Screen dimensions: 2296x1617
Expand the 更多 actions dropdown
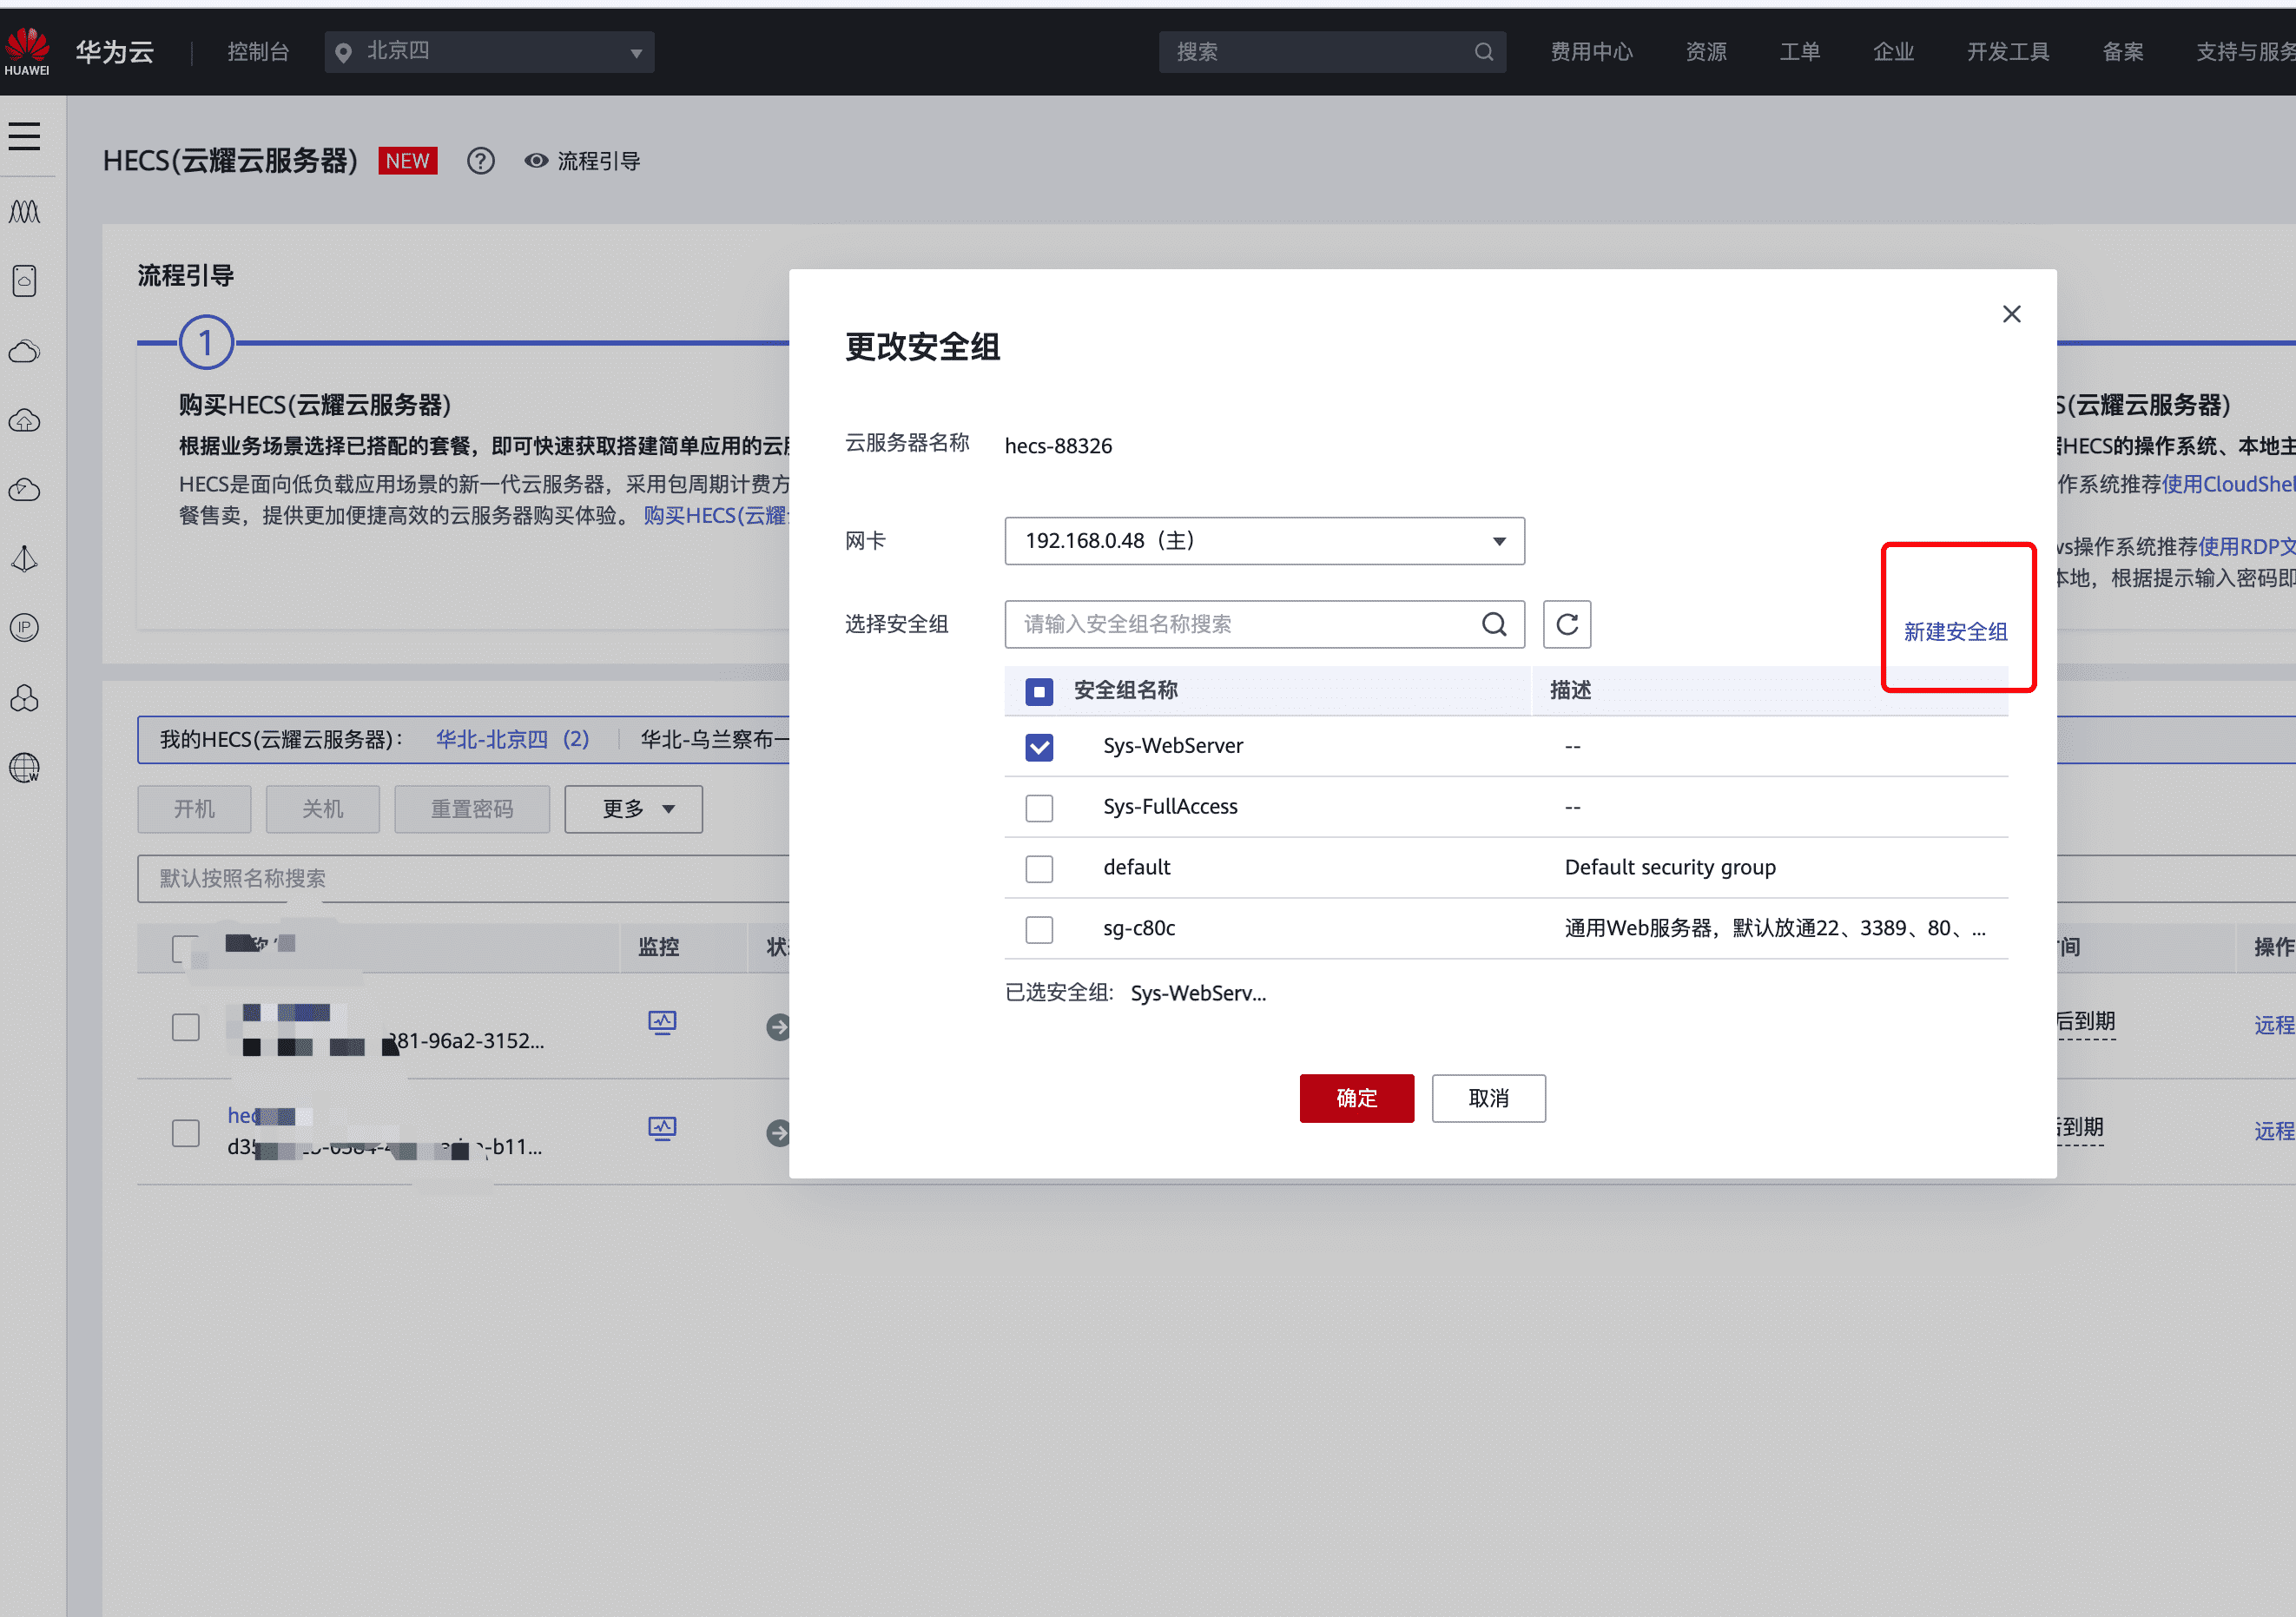(x=633, y=808)
